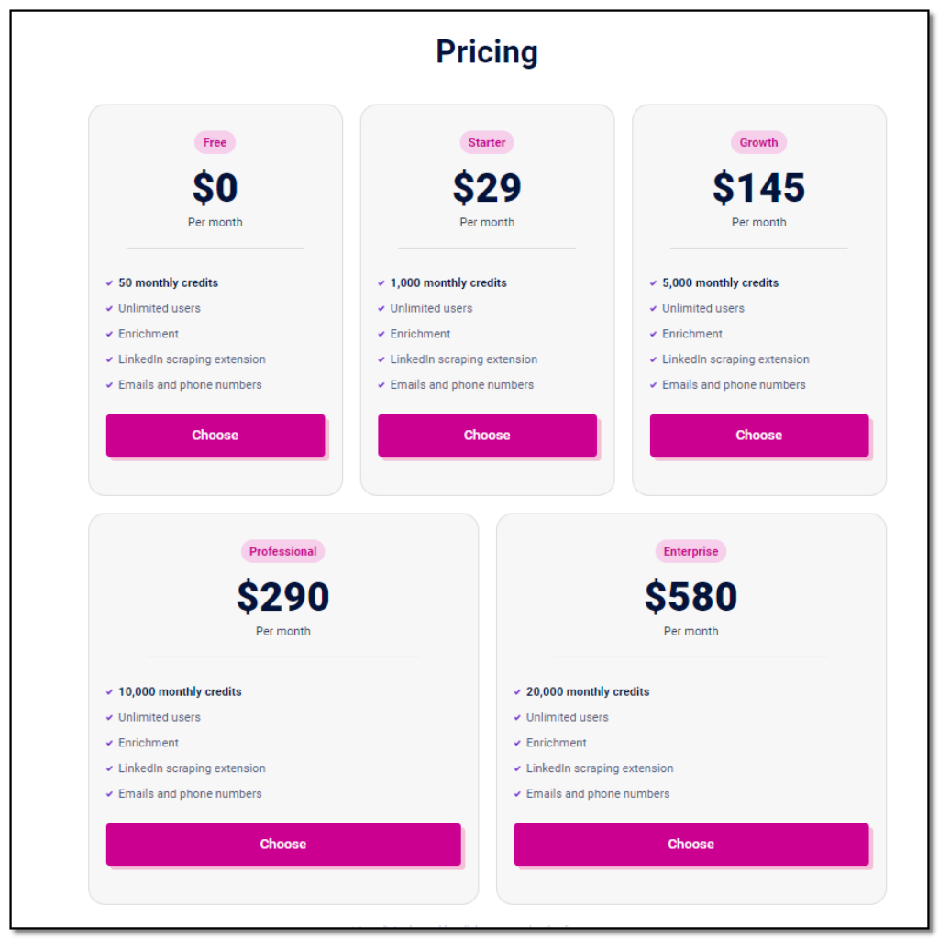Click the $145 price in Growth card
The height and width of the screenshot is (939, 939).
click(758, 187)
